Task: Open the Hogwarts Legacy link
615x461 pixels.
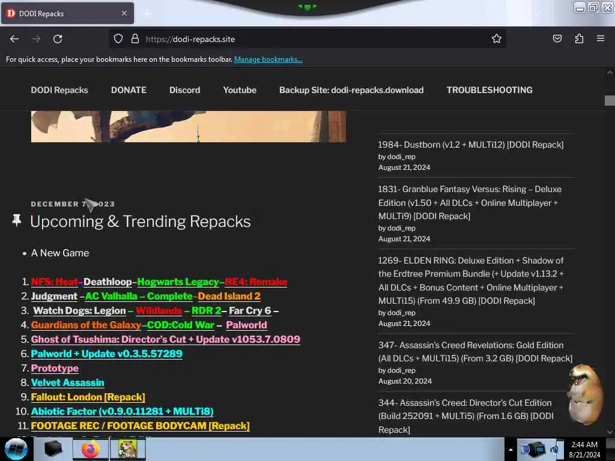Action: [178, 282]
